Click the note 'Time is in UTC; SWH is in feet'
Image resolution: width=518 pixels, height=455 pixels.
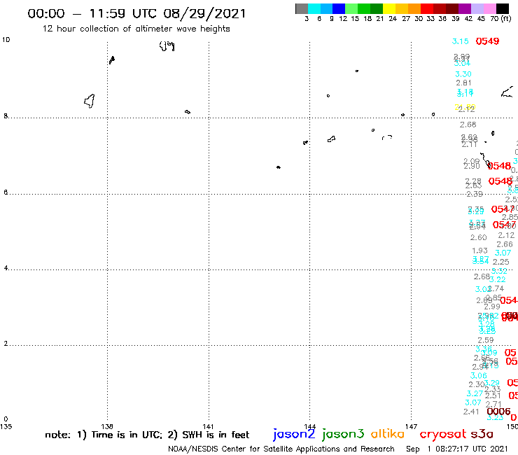pos(147,435)
